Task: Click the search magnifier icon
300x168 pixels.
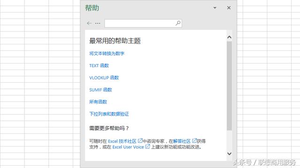Action: (x=178, y=23)
